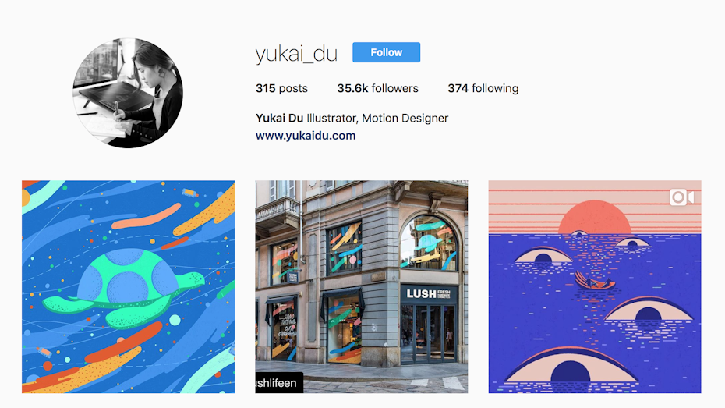Click the LUSH sign above the shop door
Image resolution: width=725 pixels, height=408 pixels.
[x=429, y=294]
